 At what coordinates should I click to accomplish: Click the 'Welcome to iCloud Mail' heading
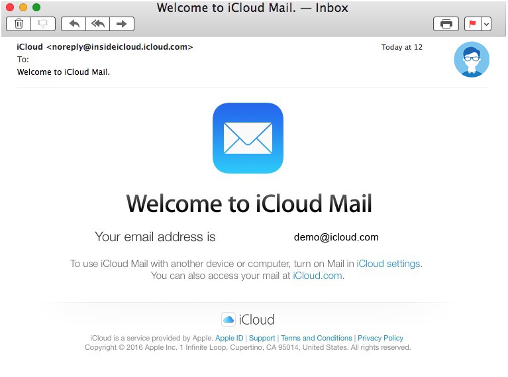click(249, 203)
